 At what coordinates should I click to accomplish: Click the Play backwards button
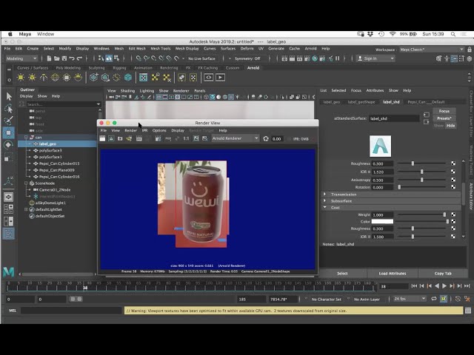click(x=437, y=286)
